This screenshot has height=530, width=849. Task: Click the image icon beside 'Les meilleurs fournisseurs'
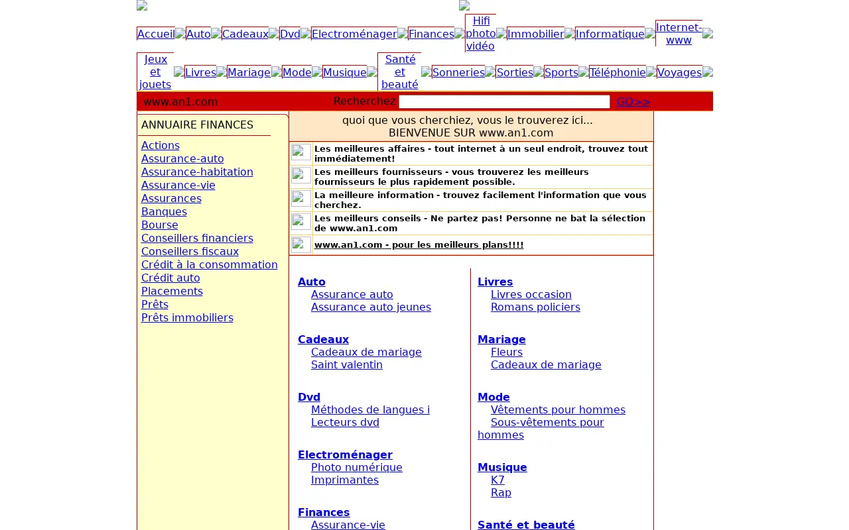tap(301, 176)
